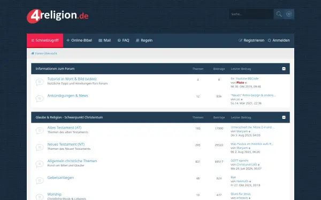This screenshot has width=321, height=200.
Task: Collapse the Informationen zum Forum category
Action: click(x=284, y=69)
